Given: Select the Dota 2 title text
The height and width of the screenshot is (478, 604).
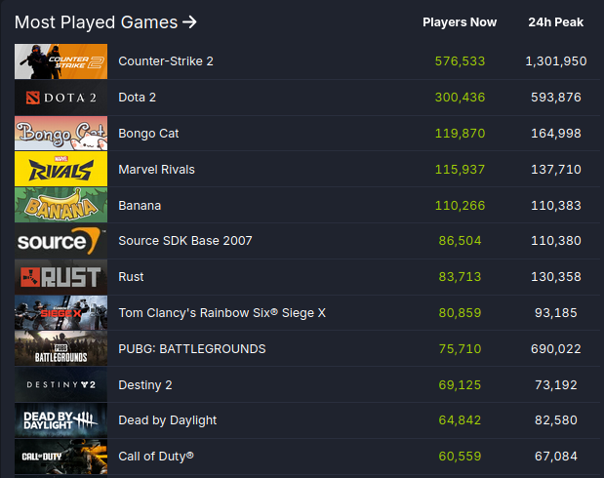Looking at the screenshot, I should tap(138, 98).
